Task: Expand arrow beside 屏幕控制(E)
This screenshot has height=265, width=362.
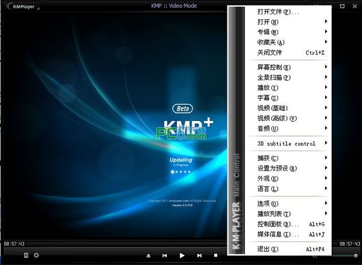Action: click(x=326, y=67)
